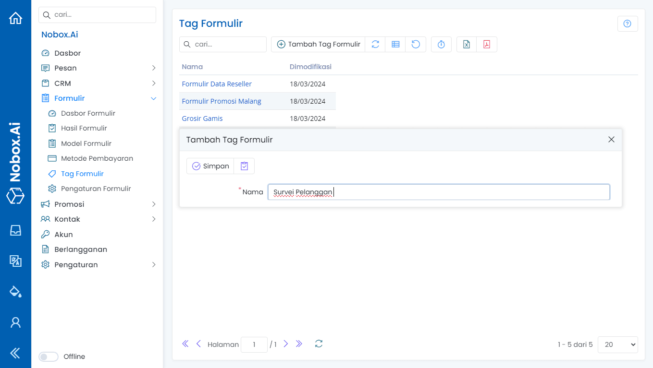Click the copy/clipboard icon beside Simpan
Image resolution: width=653 pixels, height=368 pixels.
(244, 166)
